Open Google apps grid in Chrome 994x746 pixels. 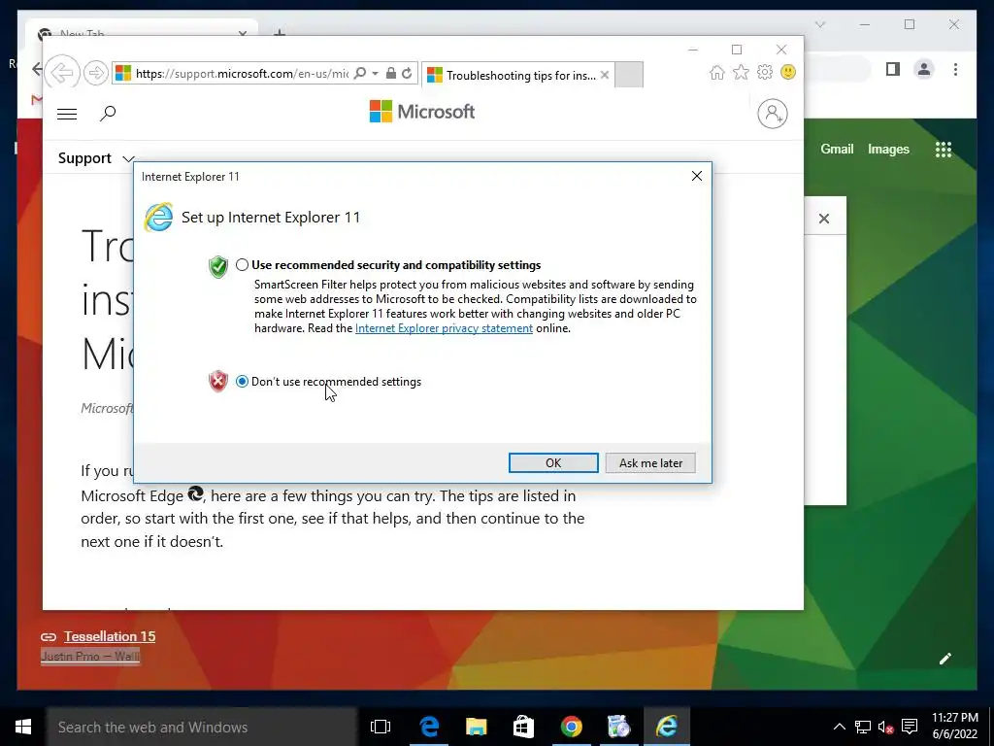(944, 149)
